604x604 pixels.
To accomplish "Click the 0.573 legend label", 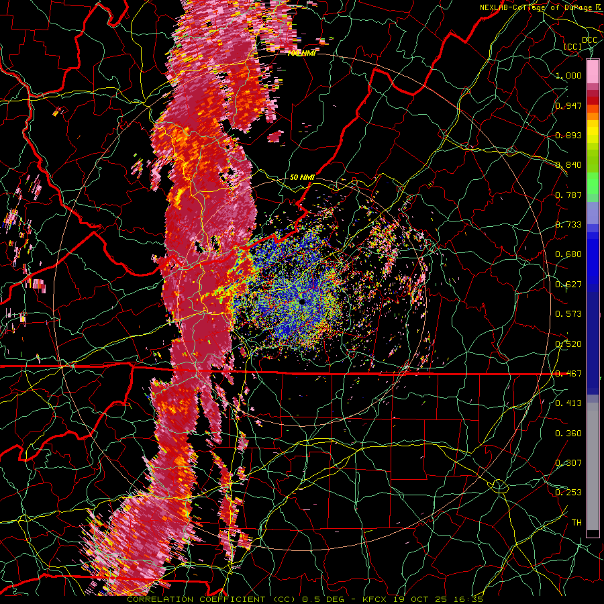I will pyautogui.click(x=568, y=314).
